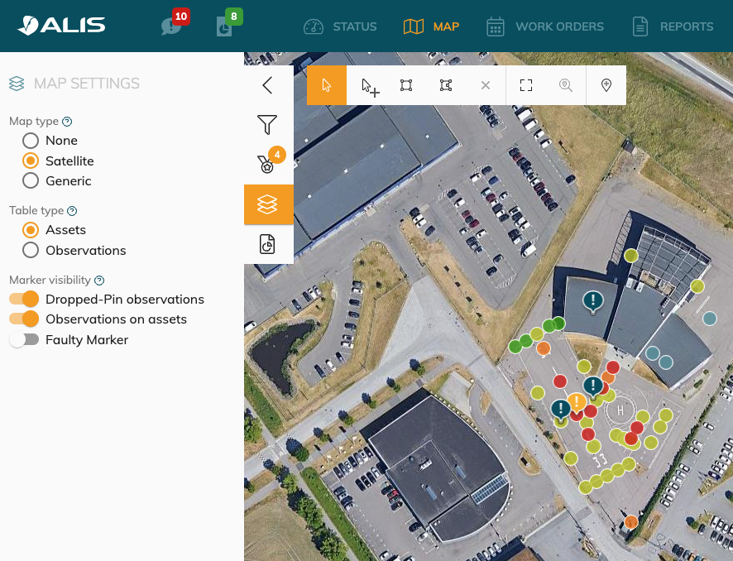The image size is (733, 561).
Task: Switch table type to Observations
Action: coord(31,250)
